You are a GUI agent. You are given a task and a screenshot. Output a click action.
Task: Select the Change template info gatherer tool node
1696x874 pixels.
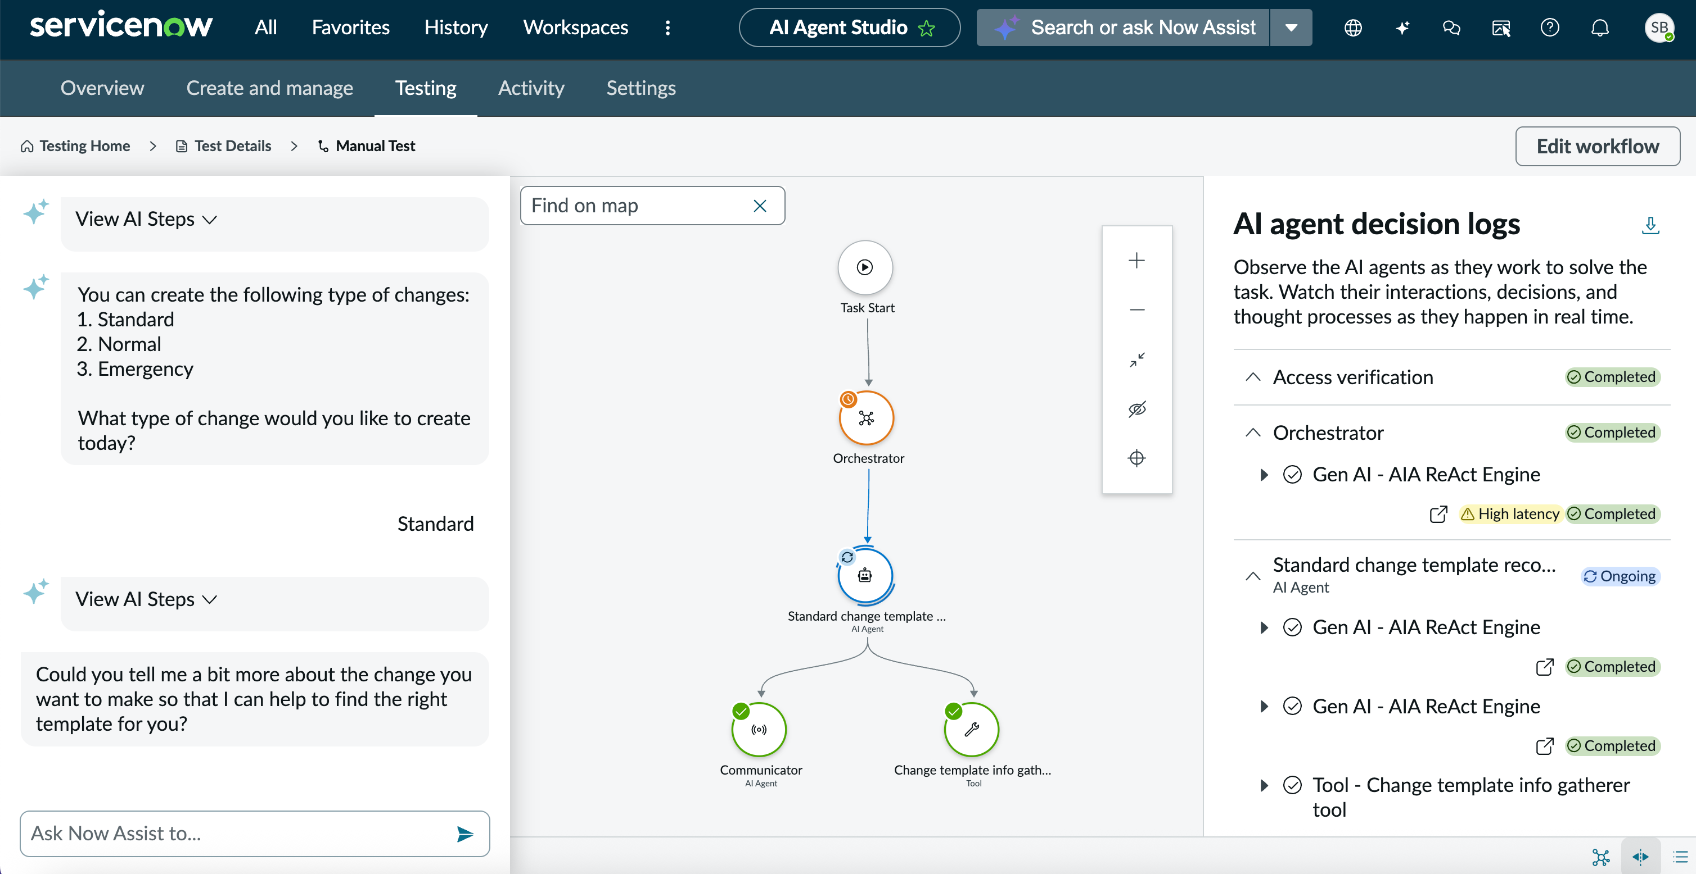[972, 729]
